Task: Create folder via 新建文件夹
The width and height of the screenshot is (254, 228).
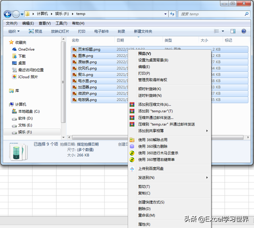Action: coord(143,31)
